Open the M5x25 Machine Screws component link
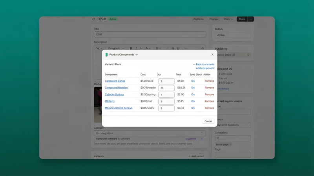The height and width of the screenshot is (176, 314). point(119,108)
